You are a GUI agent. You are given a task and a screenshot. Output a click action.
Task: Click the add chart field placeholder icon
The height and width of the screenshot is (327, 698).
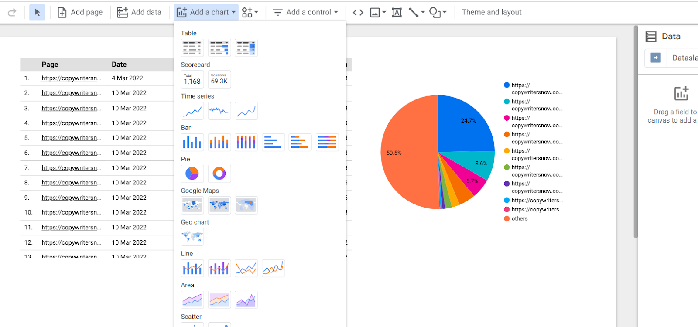[681, 93]
